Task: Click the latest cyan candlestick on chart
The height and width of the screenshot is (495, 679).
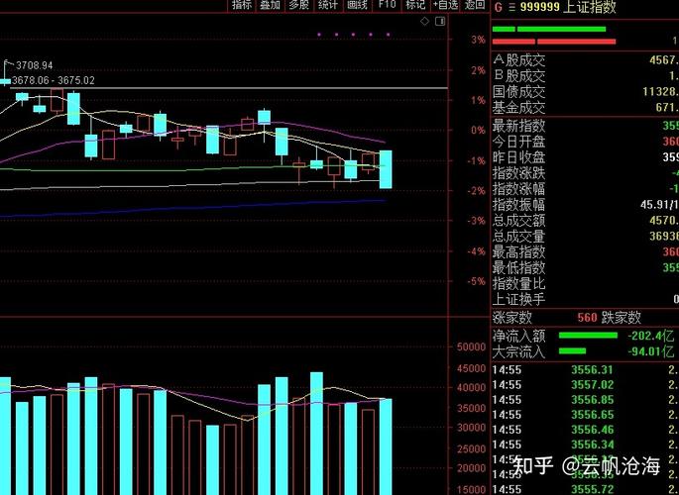Action: click(x=386, y=169)
